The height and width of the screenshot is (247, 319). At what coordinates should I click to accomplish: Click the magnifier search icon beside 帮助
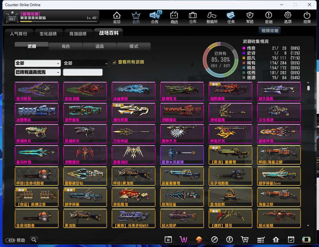click(x=34, y=240)
